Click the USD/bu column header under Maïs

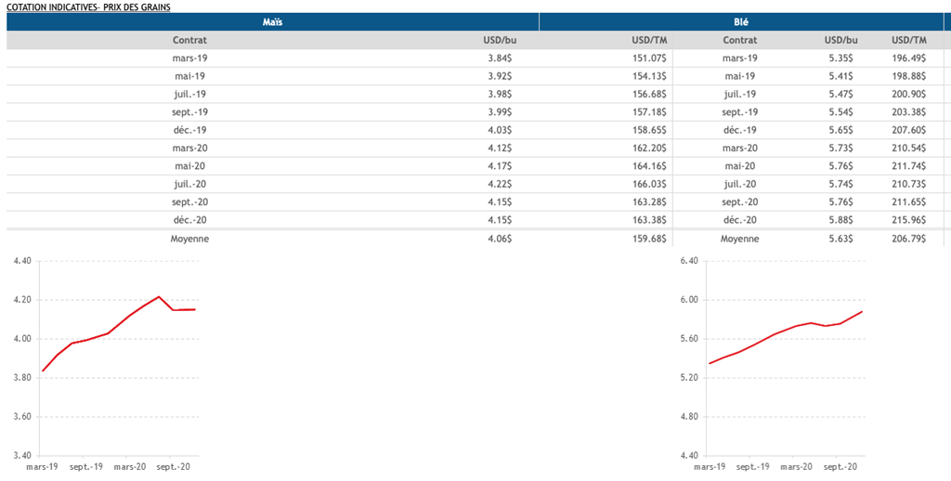(501, 40)
